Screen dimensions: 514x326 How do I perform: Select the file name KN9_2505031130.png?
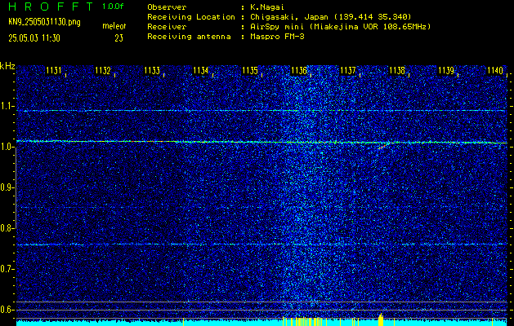[44, 22]
